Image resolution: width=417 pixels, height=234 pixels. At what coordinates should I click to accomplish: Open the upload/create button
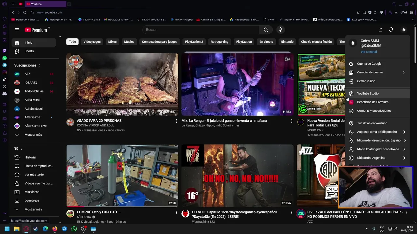381,30
